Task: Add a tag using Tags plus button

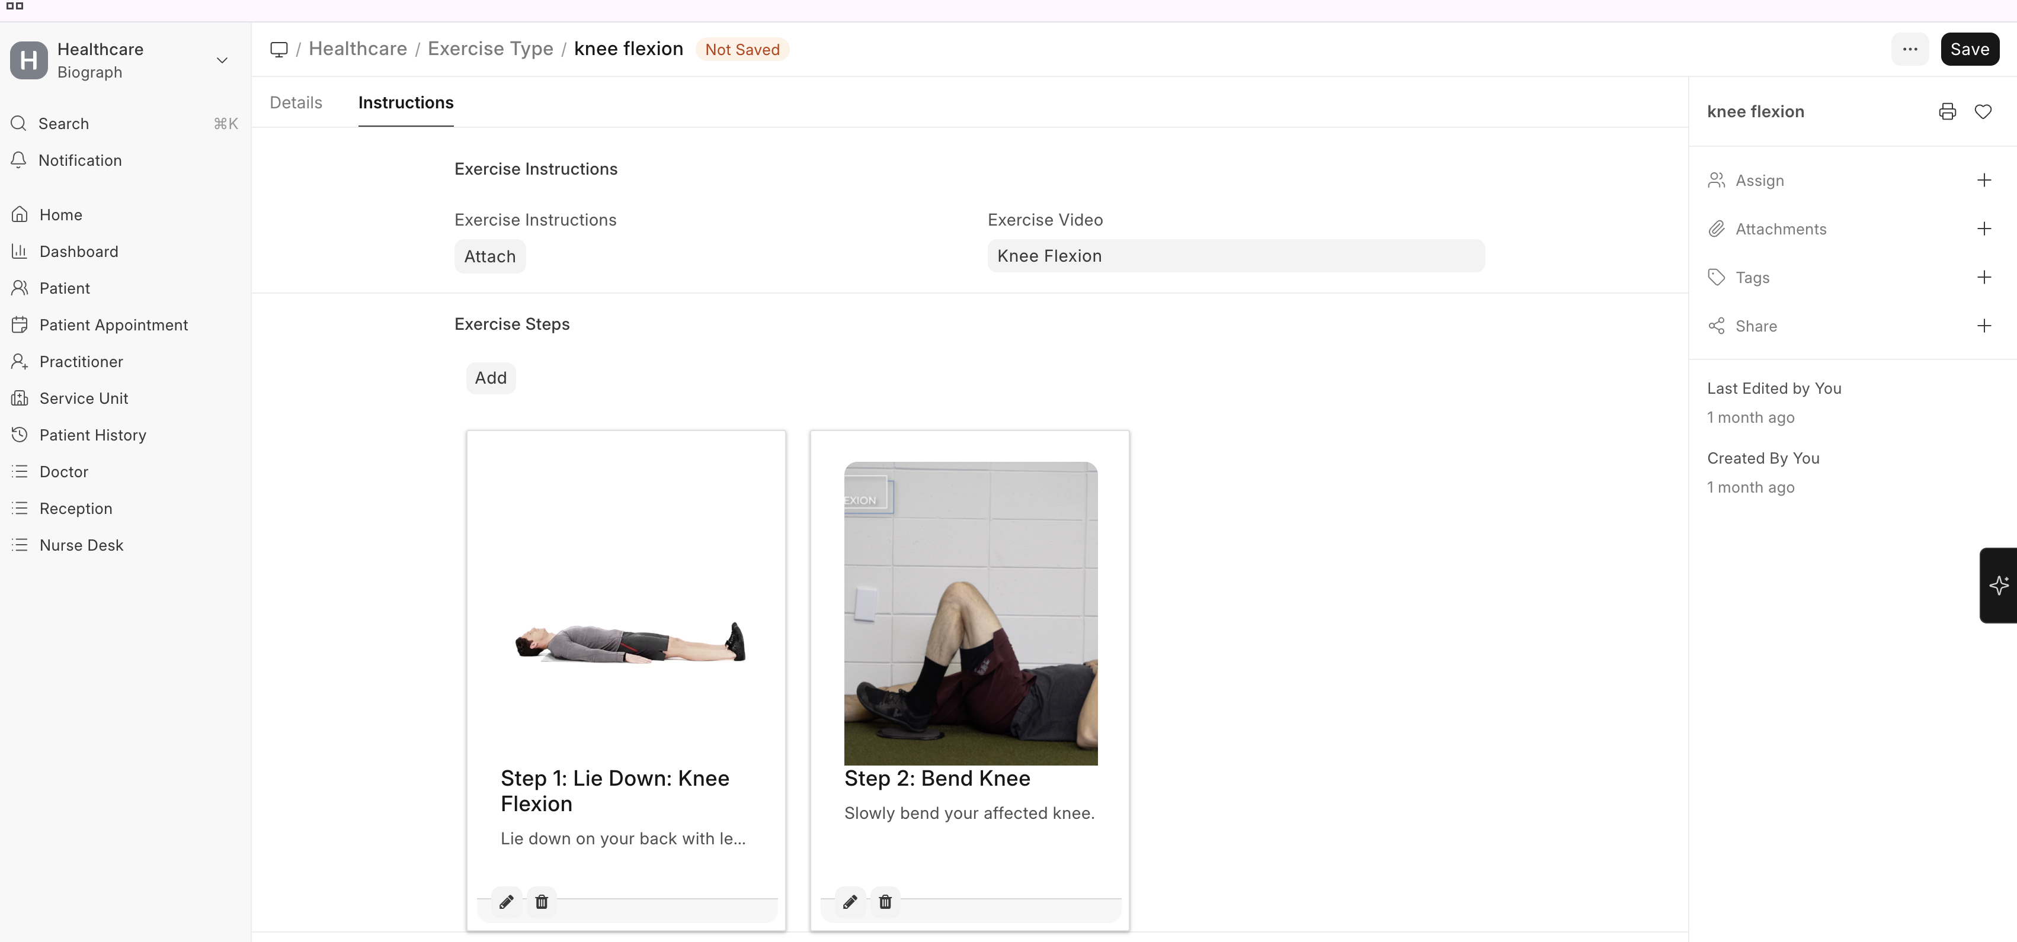Action: pyautogui.click(x=1984, y=277)
